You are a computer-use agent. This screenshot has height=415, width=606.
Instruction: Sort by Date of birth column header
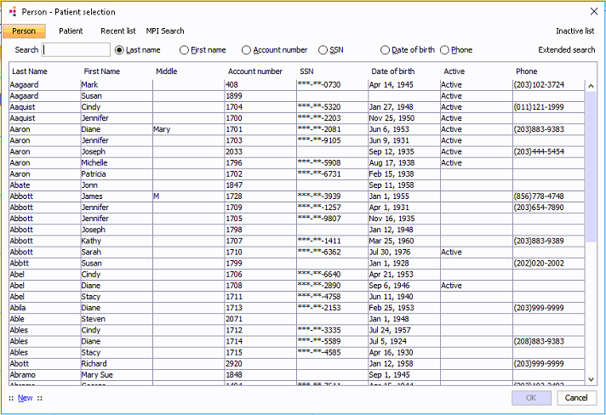coord(392,71)
